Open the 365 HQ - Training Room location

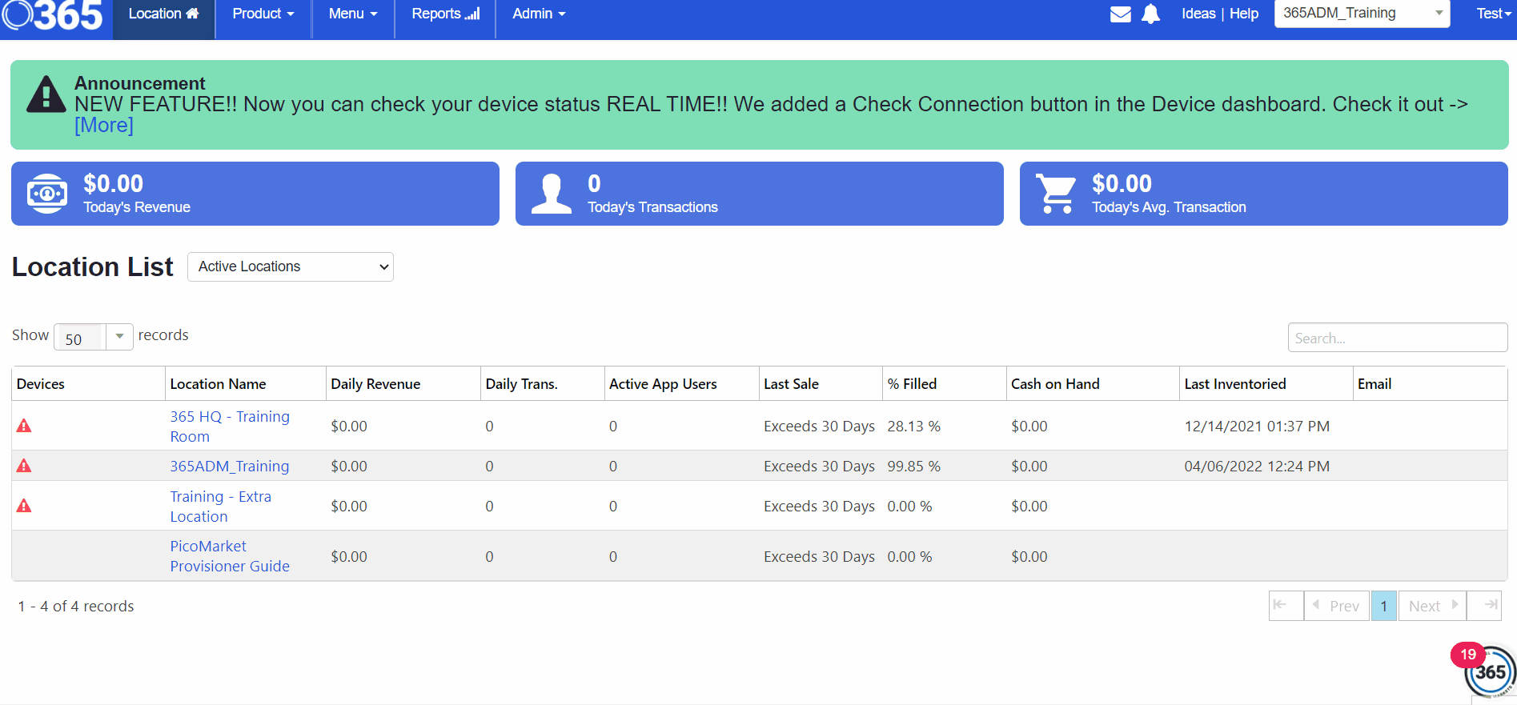coord(230,427)
